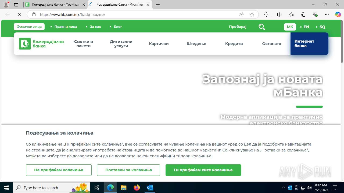Open the За нас page
344x193 pixels.
95,27
